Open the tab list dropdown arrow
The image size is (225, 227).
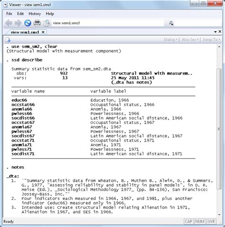216,32
